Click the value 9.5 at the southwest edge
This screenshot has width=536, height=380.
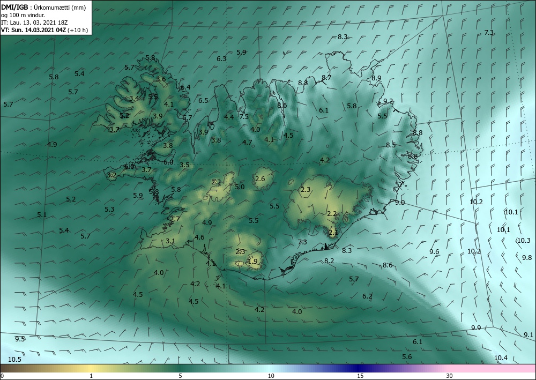[x=20, y=339]
